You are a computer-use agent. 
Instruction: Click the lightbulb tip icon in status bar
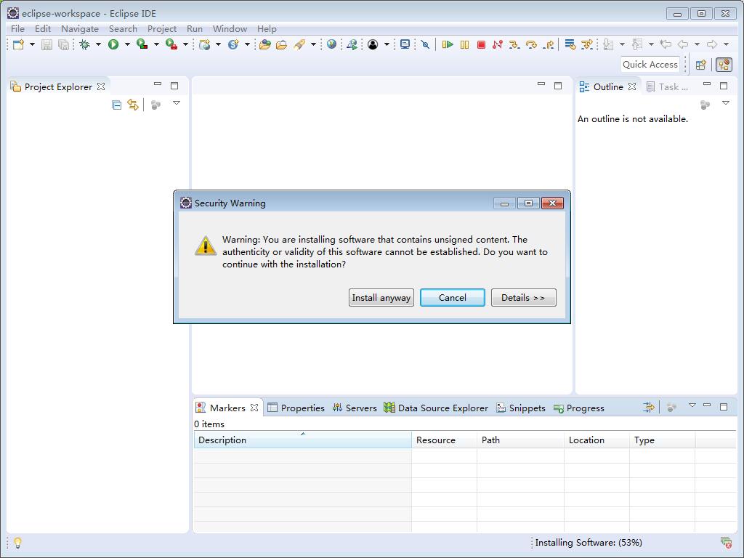(x=17, y=542)
